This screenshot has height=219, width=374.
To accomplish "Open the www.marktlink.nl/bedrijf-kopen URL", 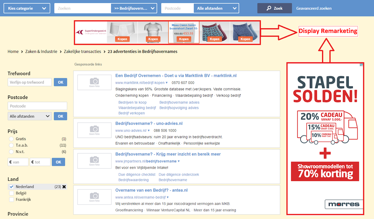I will coord(140,83).
